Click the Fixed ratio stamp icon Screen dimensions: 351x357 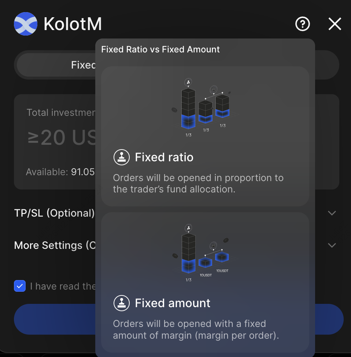point(121,157)
